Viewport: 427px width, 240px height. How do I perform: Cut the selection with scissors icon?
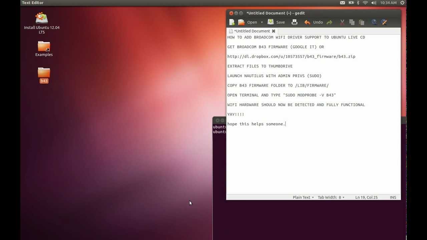pos(342,22)
